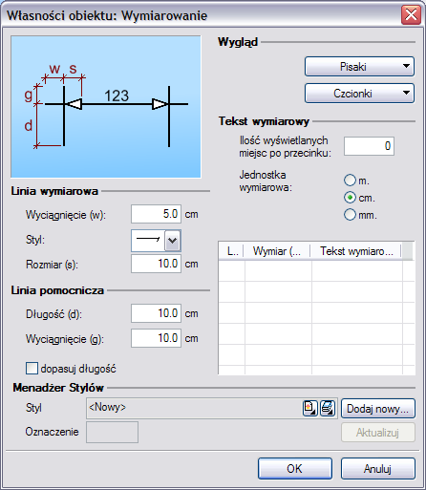Select the m. unit radio button
426x490 pixels.
[x=350, y=181]
